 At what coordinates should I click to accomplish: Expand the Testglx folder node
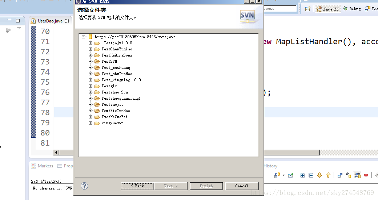pyautogui.click(x=90, y=86)
